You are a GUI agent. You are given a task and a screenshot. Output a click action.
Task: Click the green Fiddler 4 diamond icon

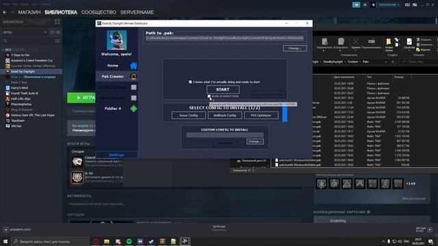[133, 109]
